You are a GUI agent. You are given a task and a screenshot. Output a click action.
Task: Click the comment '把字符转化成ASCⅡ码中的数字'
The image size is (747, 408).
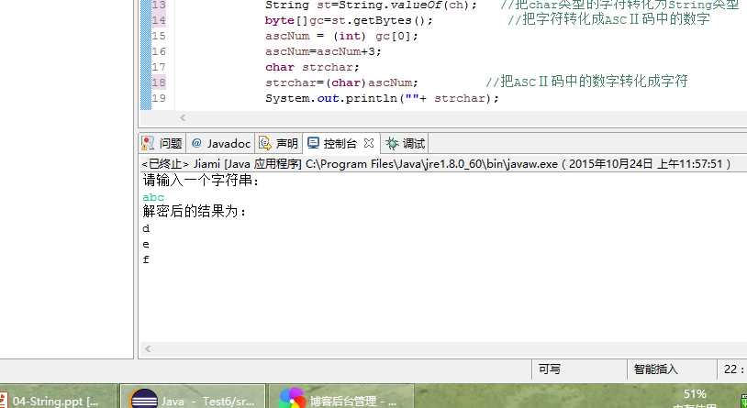pyautogui.click(x=608, y=19)
